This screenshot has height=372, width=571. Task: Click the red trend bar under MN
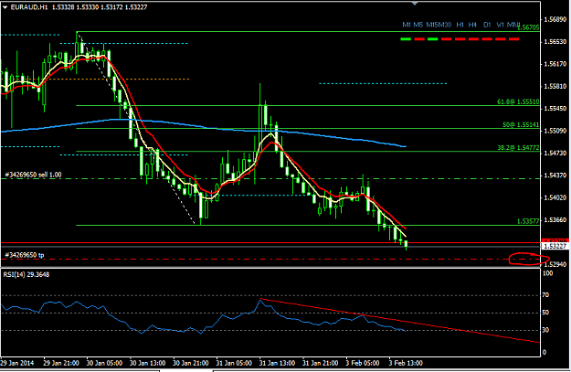point(513,39)
